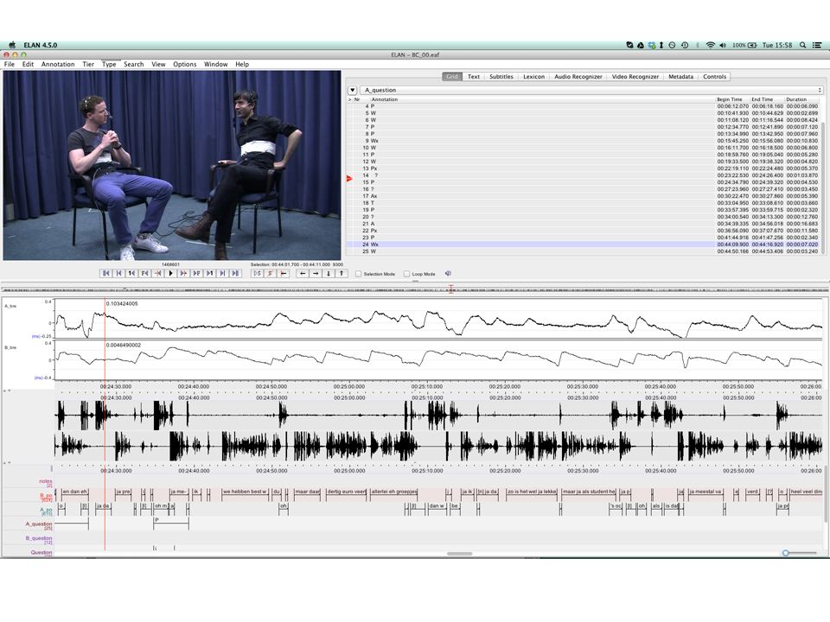Go to previous annotation arrow
This screenshot has height=622, width=830.
pyautogui.click(x=303, y=274)
